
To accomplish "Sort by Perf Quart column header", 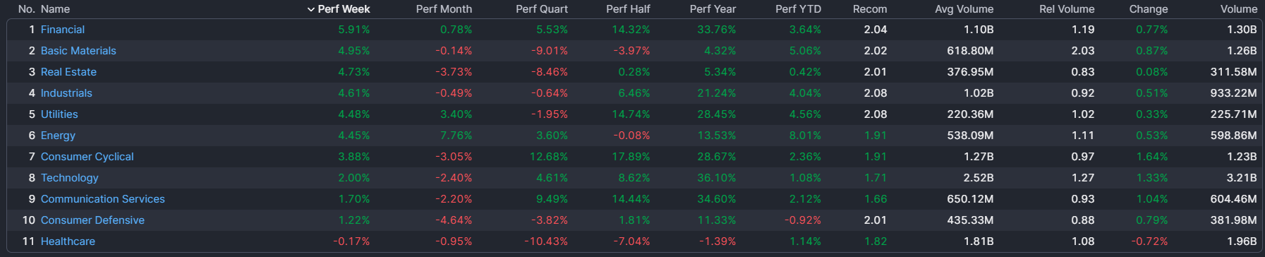I will coord(541,9).
